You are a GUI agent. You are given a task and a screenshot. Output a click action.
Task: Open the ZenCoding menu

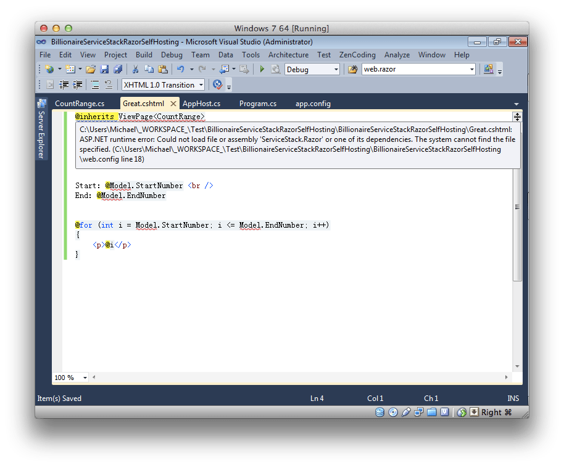357,55
